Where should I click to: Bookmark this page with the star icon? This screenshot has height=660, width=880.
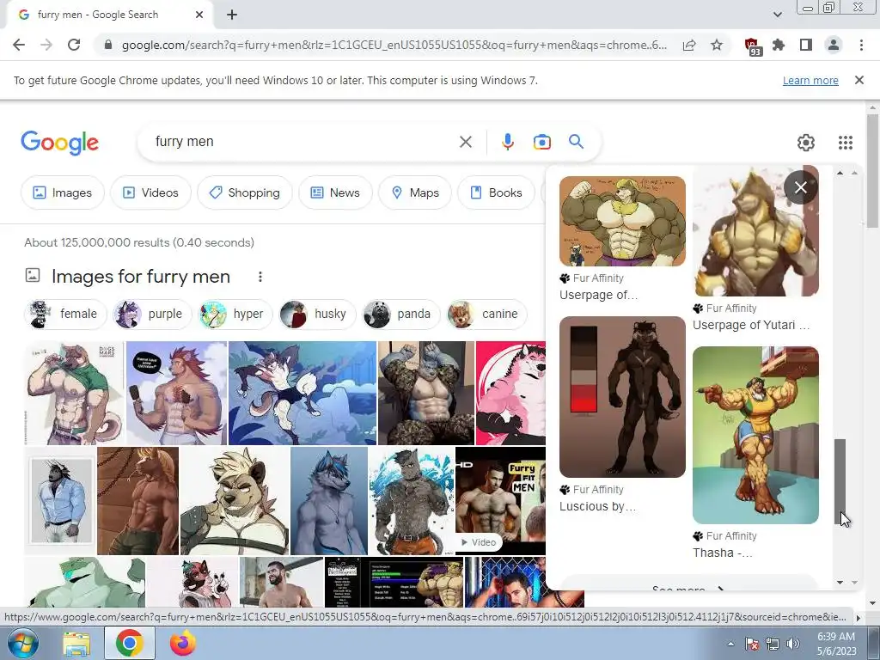click(x=717, y=45)
